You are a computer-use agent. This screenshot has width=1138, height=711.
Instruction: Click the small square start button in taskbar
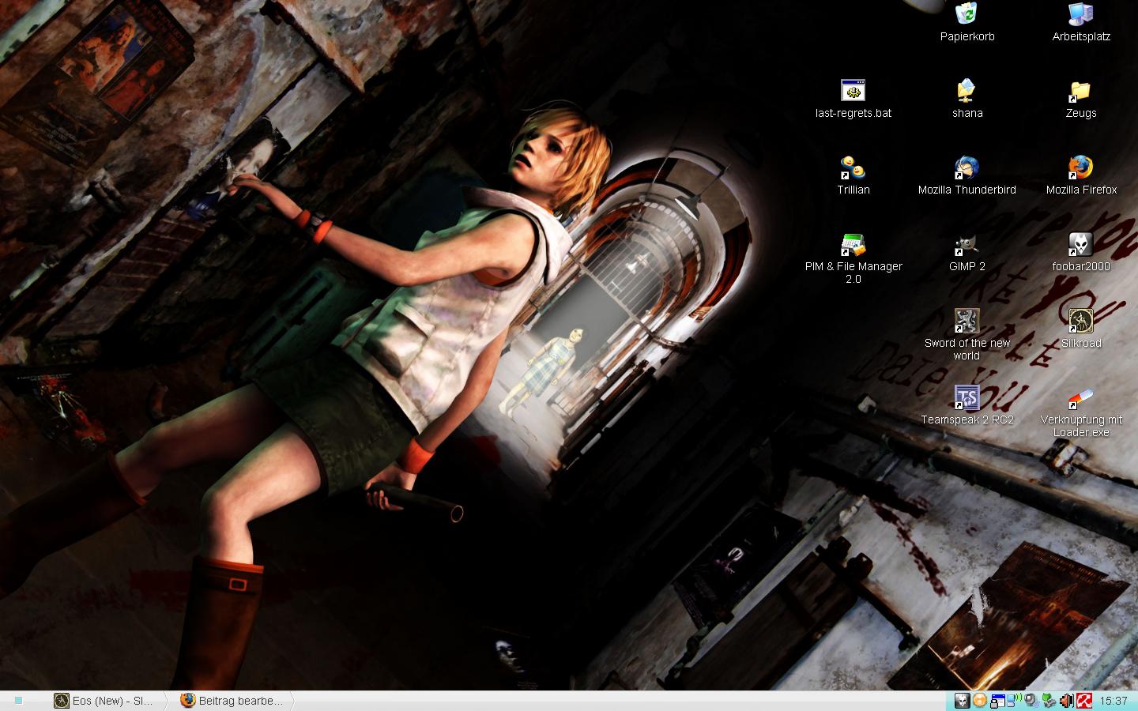click(x=19, y=701)
